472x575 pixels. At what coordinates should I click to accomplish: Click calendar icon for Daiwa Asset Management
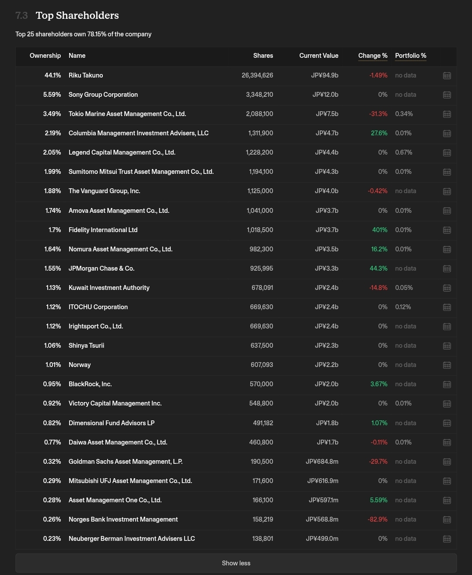pos(447,442)
